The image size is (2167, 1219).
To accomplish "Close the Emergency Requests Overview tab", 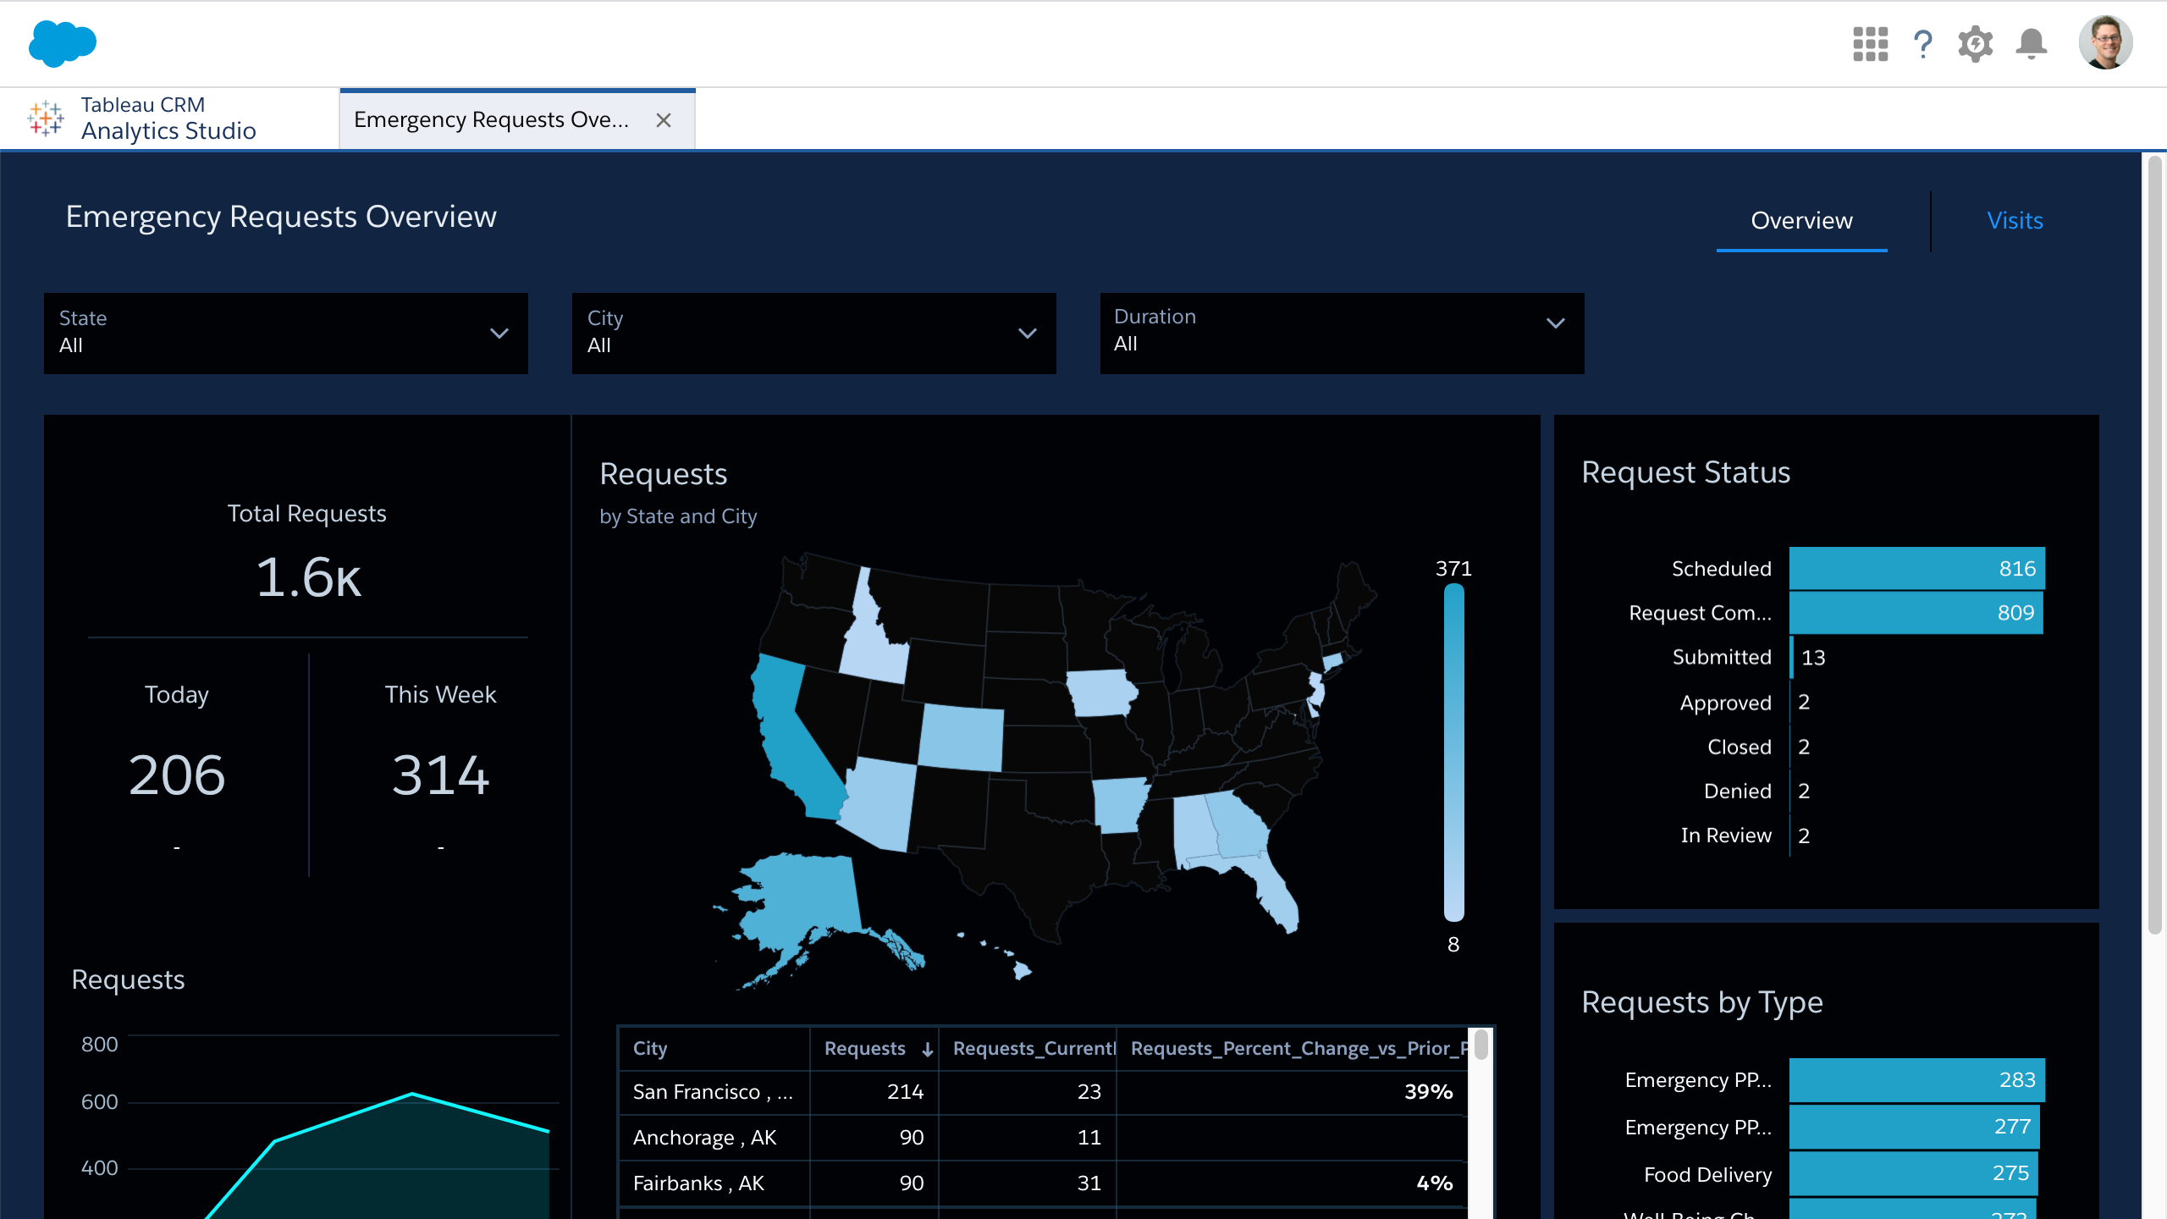I will [664, 120].
